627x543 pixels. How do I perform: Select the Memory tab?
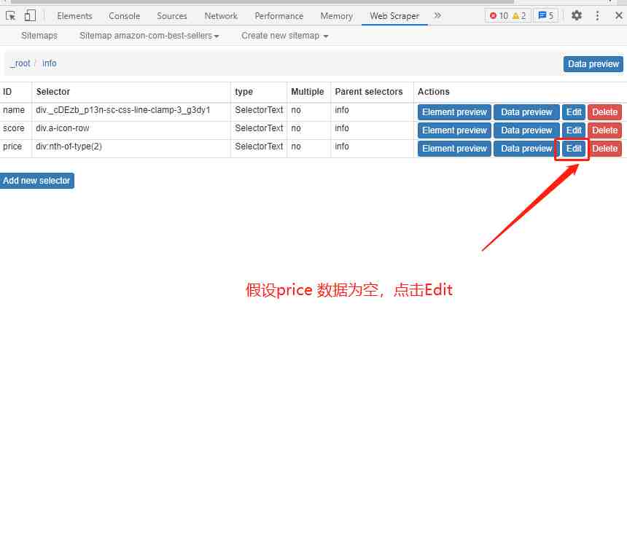pos(337,16)
